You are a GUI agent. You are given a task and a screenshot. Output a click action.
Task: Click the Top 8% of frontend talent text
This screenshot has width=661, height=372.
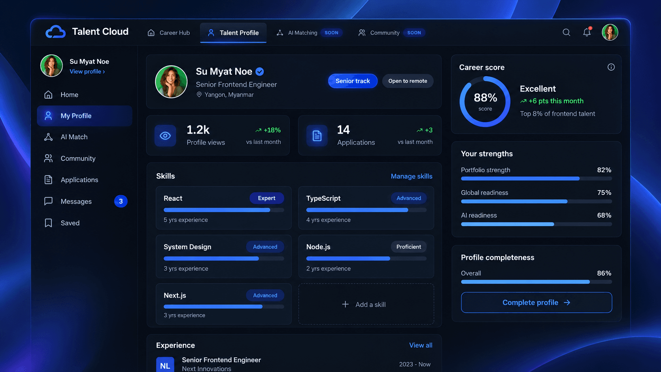[x=557, y=114]
